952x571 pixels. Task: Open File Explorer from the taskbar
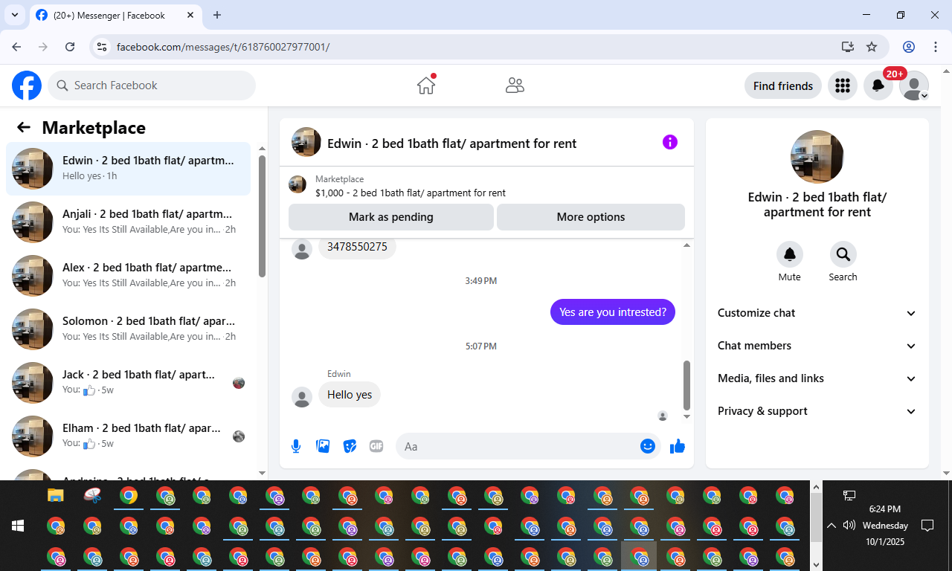click(x=56, y=495)
